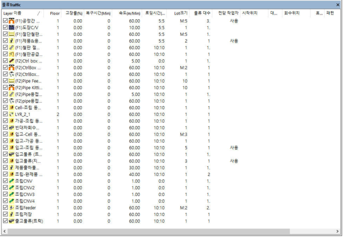
Task: Click the 조립CNV conveyor icon
Action: (x=11, y=181)
